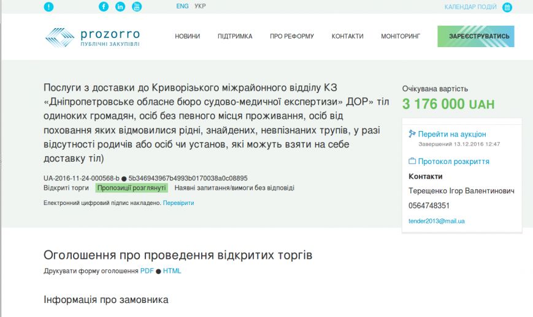Click heading Оголошення про проведення відкритих торгів

tap(178, 255)
